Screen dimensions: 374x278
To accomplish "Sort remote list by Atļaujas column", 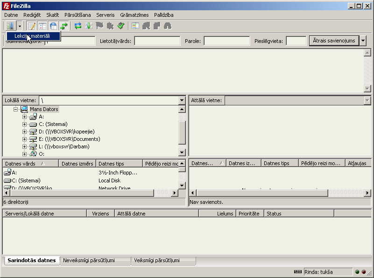I will 358,163.
